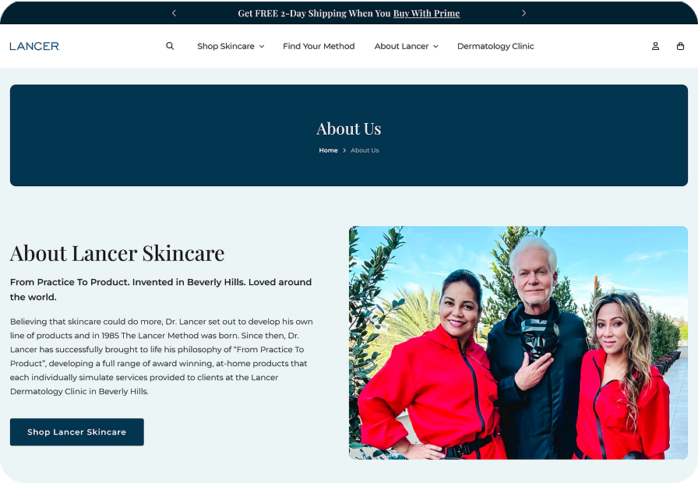Open Find Your Method page
This screenshot has width=698, height=483.
pos(319,46)
